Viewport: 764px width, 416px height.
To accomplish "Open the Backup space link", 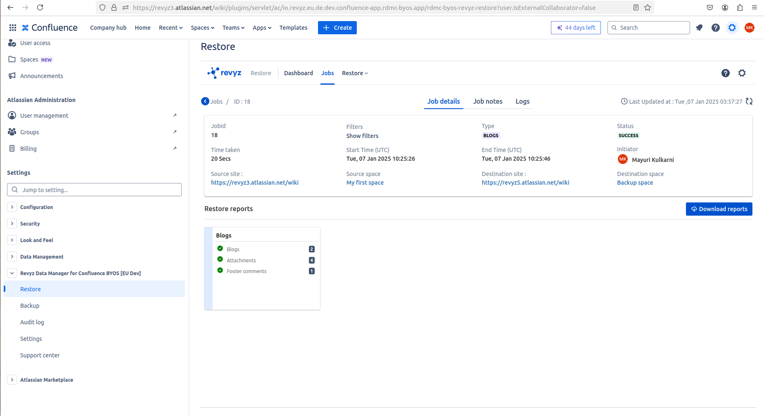I will 635,183.
